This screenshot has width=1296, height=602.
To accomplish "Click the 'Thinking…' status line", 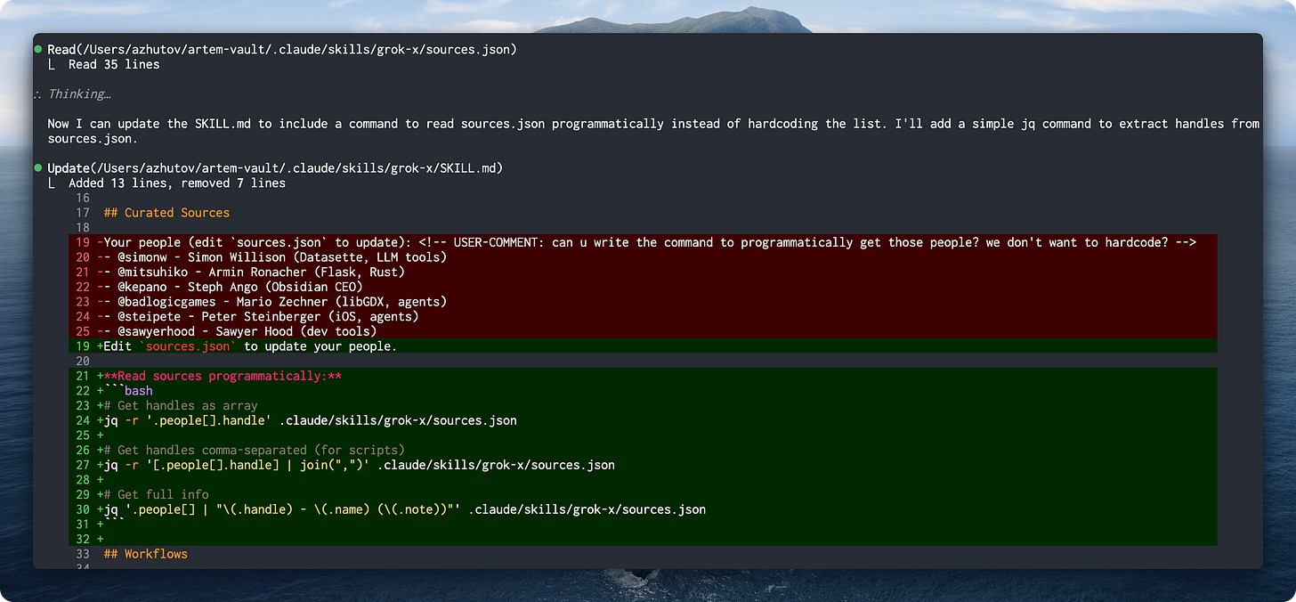I will (79, 94).
